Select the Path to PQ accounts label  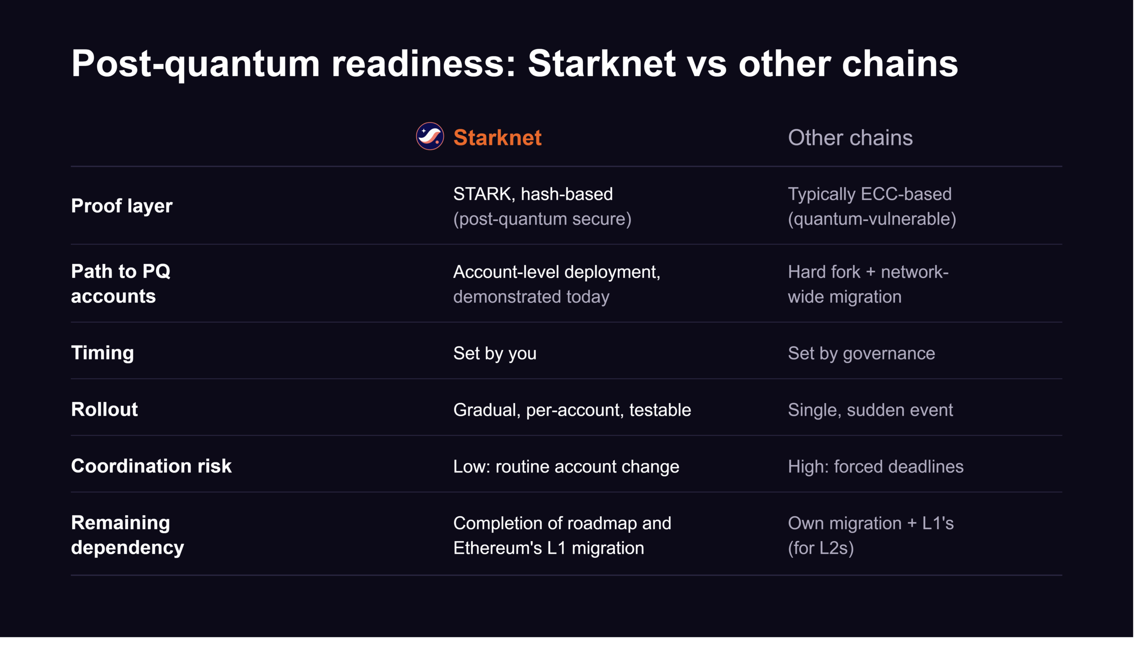(120, 284)
